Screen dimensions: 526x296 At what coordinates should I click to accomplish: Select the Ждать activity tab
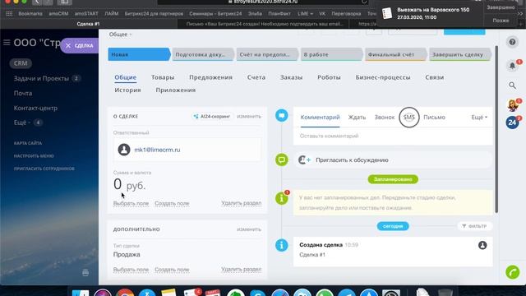[357, 117]
